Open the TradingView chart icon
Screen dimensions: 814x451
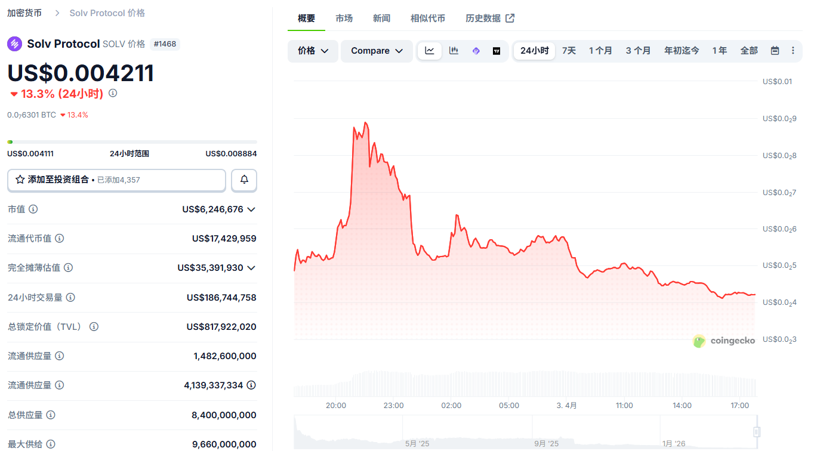coord(497,51)
